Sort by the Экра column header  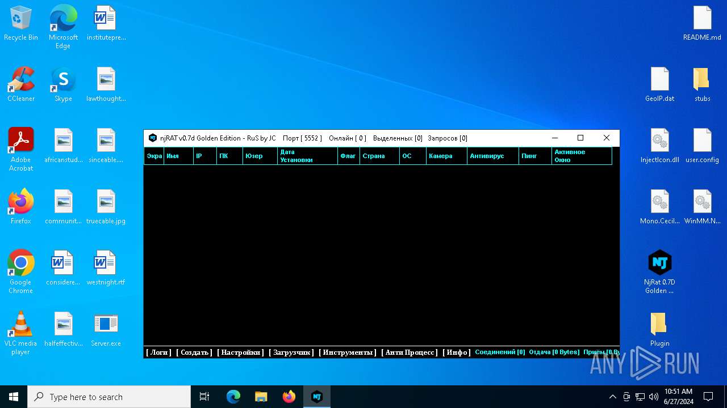154,156
